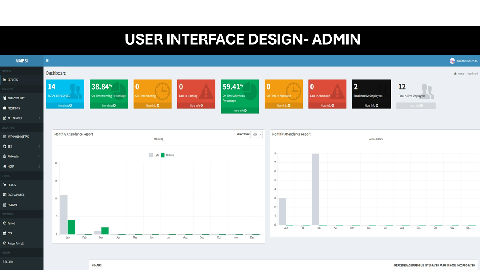Click the Holiday calendar icon
Screen dimensions: 480x270
[4, 205]
